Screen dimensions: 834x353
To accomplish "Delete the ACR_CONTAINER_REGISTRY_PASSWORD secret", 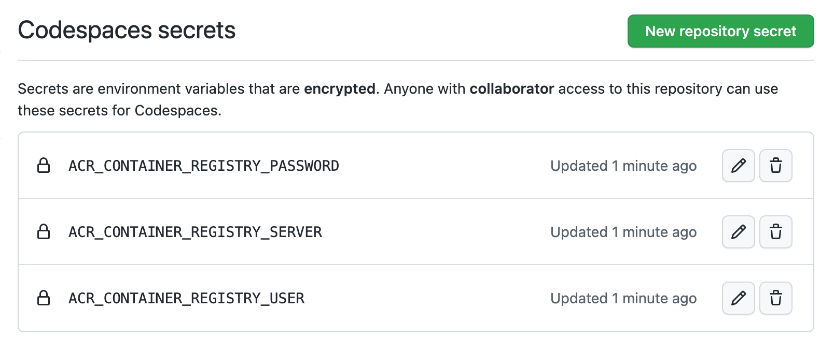I will 775,166.
